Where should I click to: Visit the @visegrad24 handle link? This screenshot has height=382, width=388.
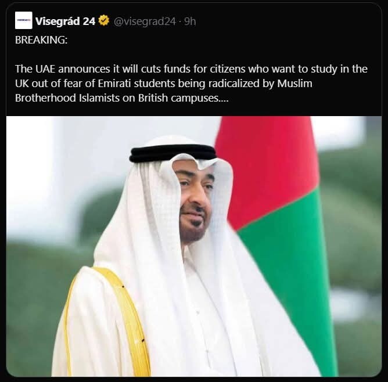[145, 21]
